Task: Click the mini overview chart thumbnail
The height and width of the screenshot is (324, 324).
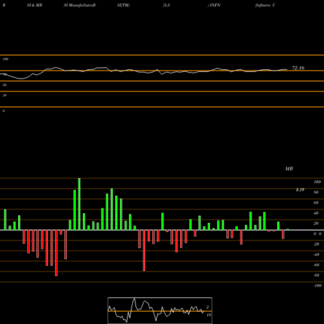Action: pyautogui.click(x=160, y=310)
